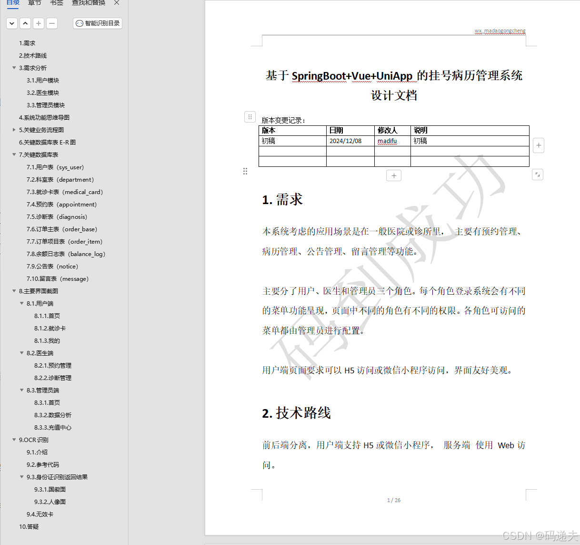This screenshot has height=545, width=580.
Task: Add a row with the plus below the table
Action: [394, 175]
